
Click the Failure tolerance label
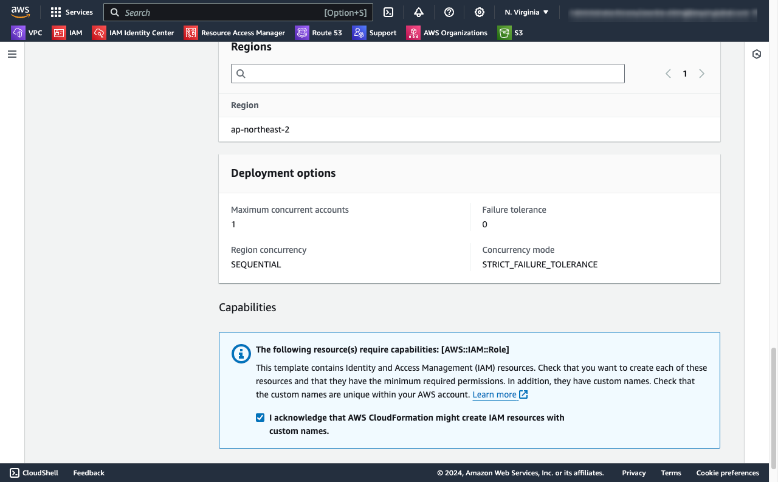[x=514, y=210]
